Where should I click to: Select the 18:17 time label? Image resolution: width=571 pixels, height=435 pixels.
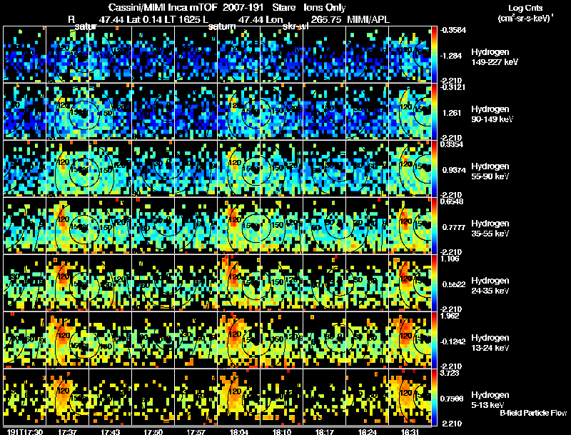(325, 431)
